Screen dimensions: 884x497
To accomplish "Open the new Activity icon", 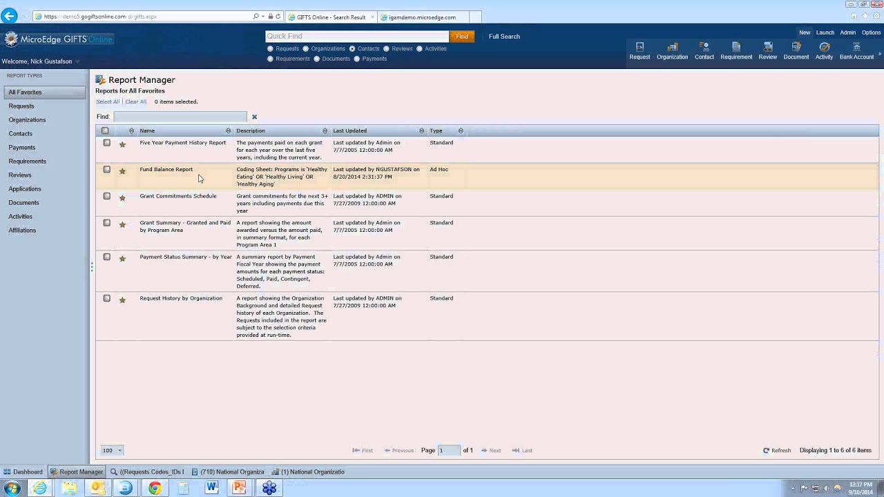I will tap(824, 50).
